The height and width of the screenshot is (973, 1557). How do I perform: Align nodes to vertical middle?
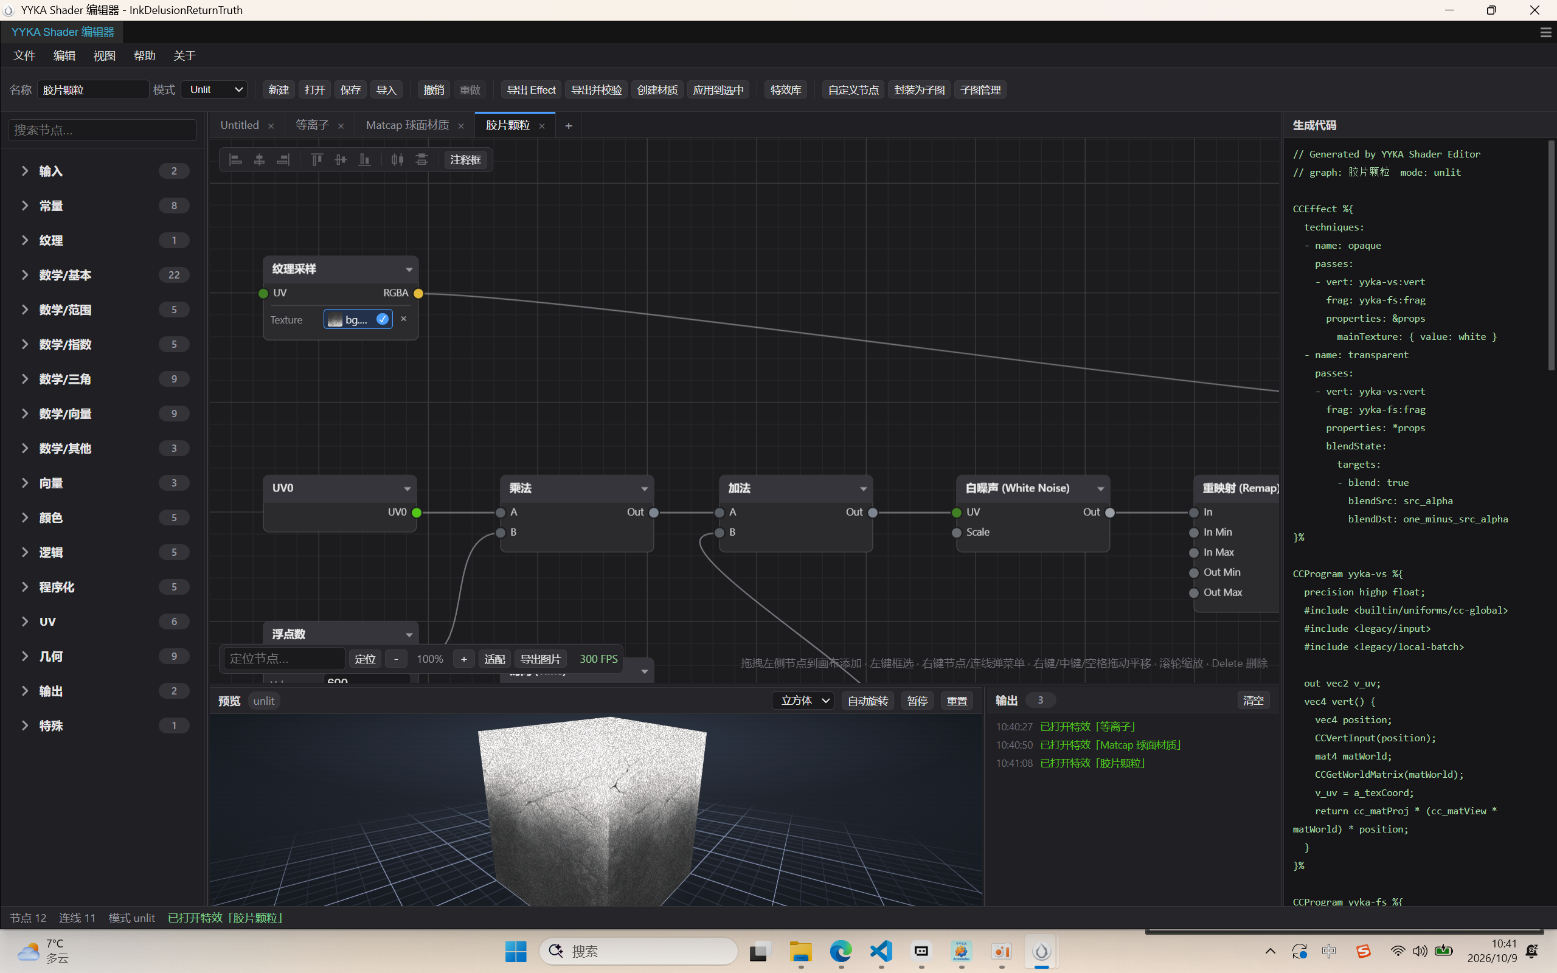(341, 159)
